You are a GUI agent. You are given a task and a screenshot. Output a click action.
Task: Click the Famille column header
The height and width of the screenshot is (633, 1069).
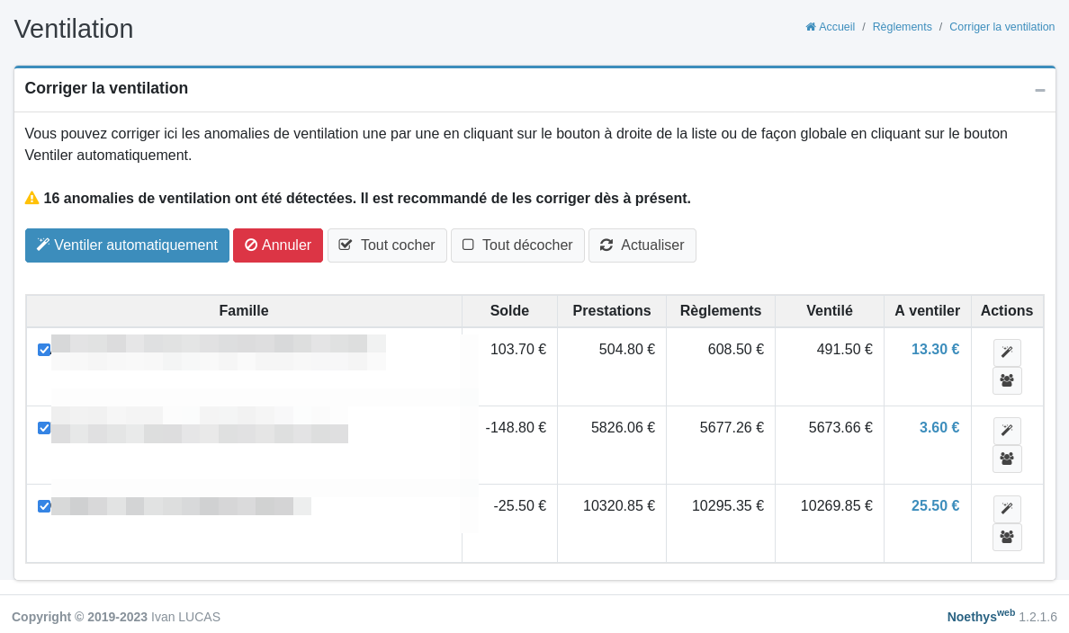pos(244,311)
